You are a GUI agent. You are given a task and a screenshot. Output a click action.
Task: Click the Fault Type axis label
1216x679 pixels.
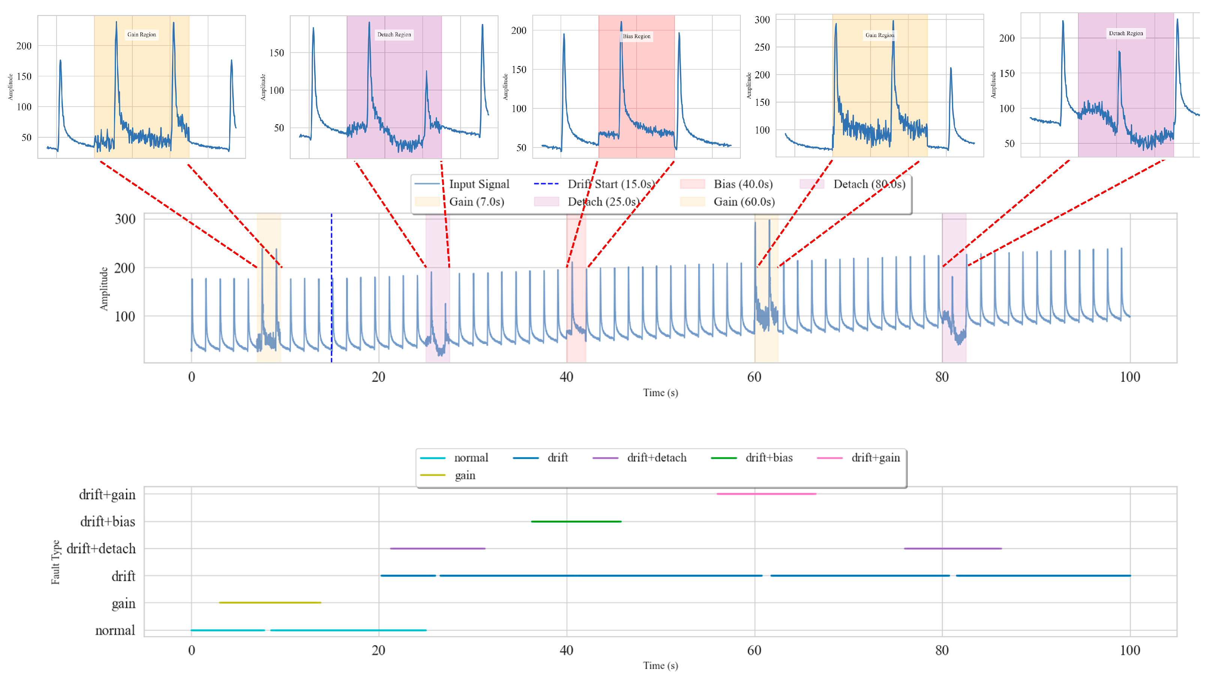(56, 562)
